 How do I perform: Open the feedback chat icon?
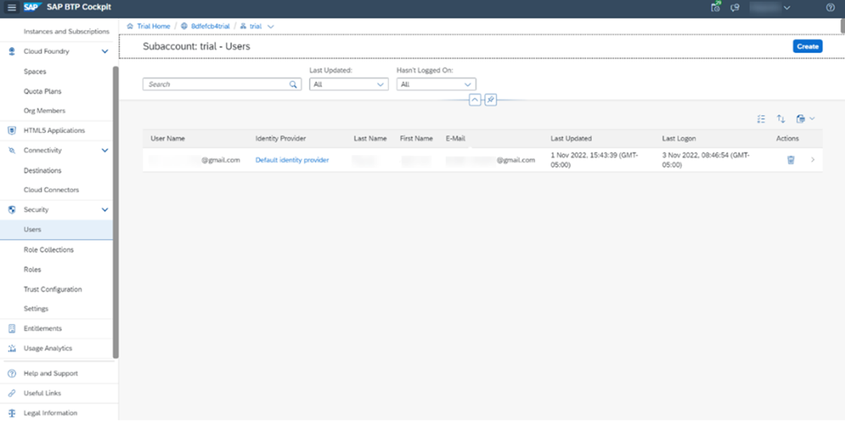click(x=735, y=8)
